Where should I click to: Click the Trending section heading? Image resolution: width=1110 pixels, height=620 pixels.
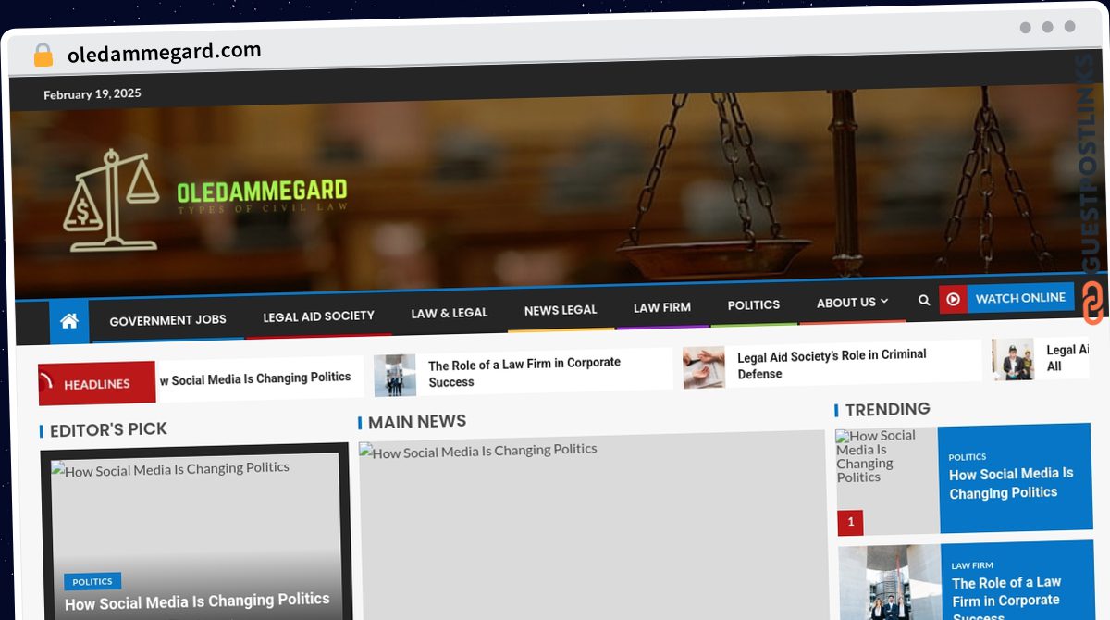[x=888, y=409]
